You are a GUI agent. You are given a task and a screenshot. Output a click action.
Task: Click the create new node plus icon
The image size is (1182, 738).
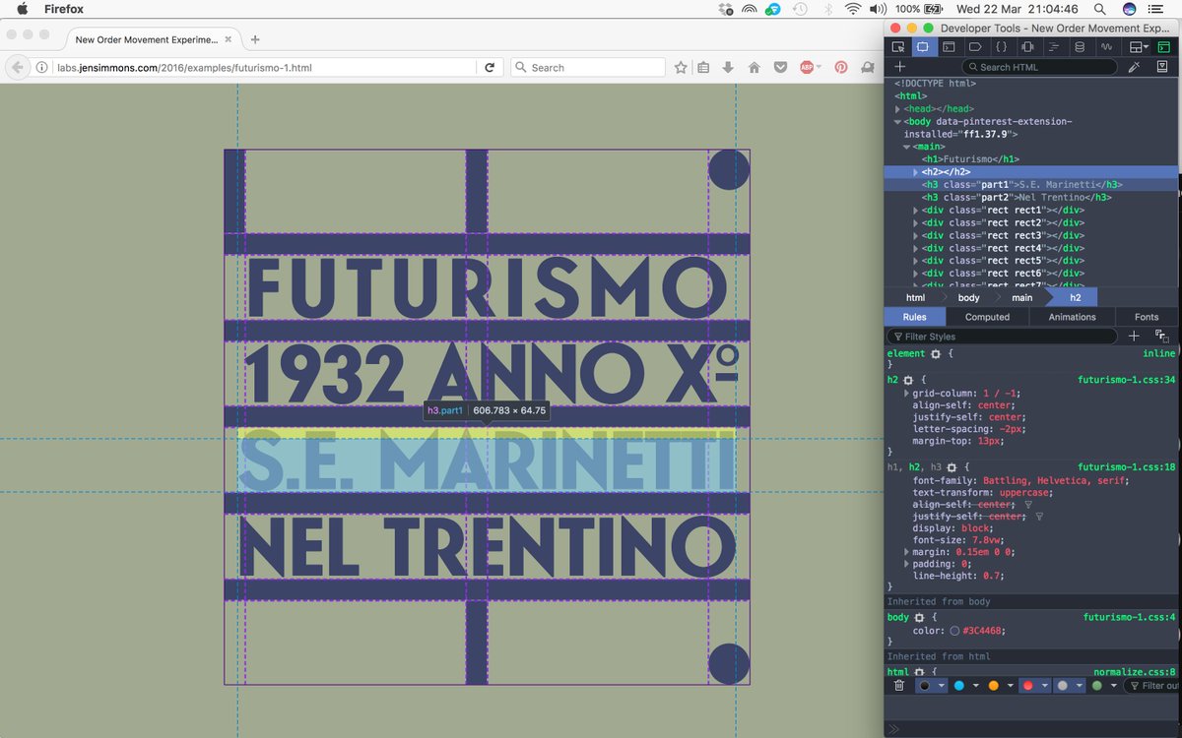click(898, 67)
